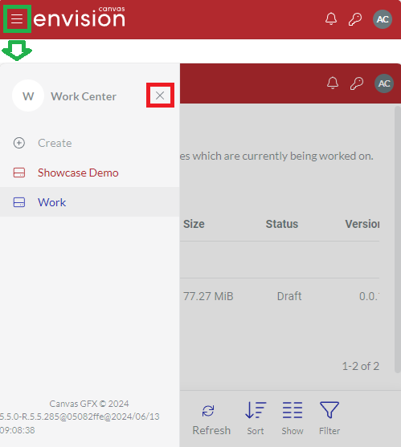Click the blue Work drive icon
This screenshot has width=401, height=447.
point(19,202)
